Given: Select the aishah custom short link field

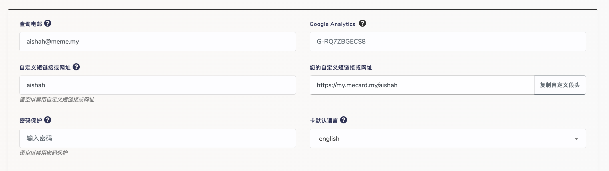Looking at the screenshot, I should coord(158,85).
